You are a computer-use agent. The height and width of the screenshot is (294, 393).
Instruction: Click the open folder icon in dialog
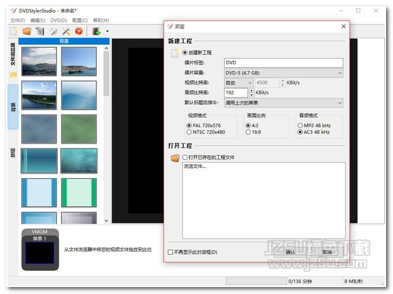pyautogui.click(x=175, y=158)
